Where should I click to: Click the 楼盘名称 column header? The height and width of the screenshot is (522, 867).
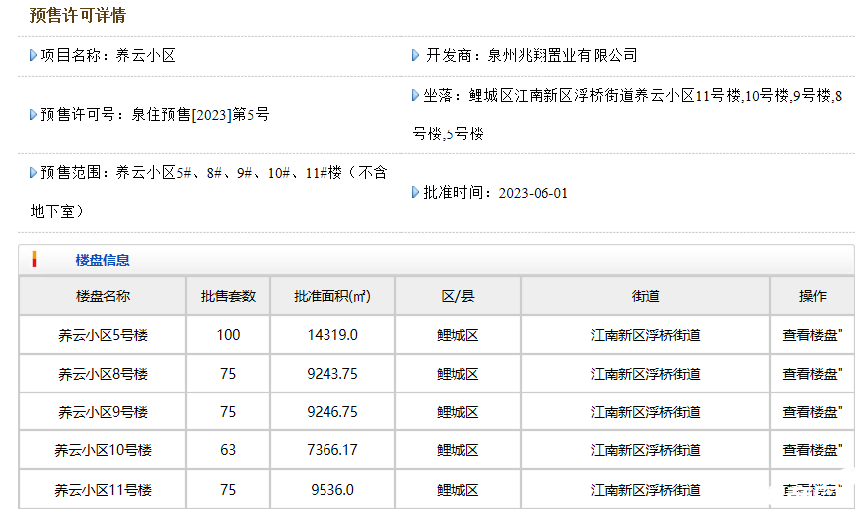point(103,296)
